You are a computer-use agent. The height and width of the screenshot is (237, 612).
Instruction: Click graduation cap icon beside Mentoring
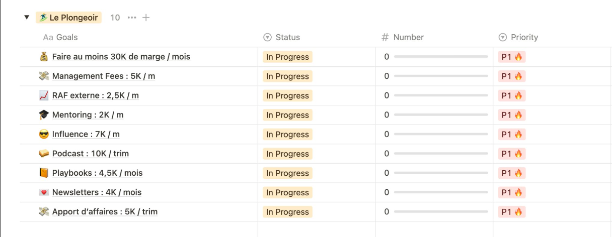[44, 115]
